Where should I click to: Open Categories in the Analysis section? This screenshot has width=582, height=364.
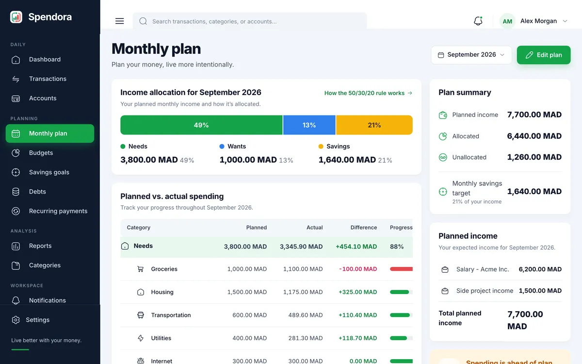tap(50, 265)
